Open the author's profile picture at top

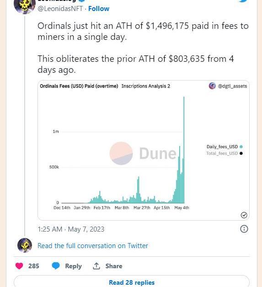[x=25, y=5]
